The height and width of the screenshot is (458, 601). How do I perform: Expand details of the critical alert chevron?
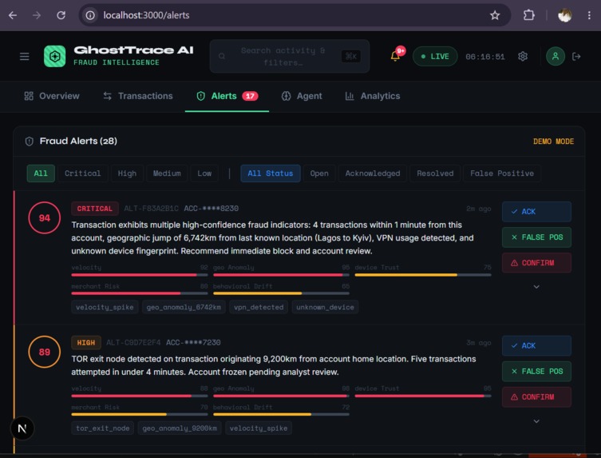click(x=536, y=287)
